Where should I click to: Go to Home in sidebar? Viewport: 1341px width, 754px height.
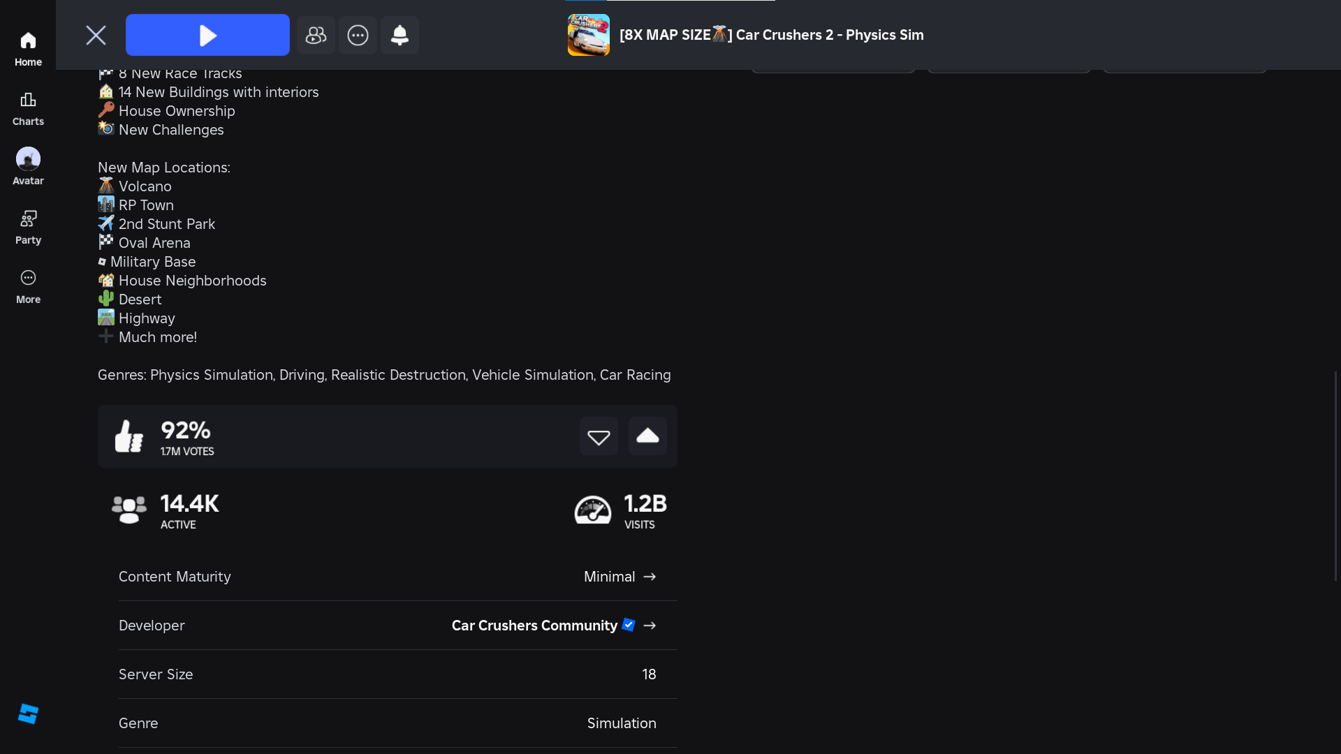pyautogui.click(x=28, y=49)
